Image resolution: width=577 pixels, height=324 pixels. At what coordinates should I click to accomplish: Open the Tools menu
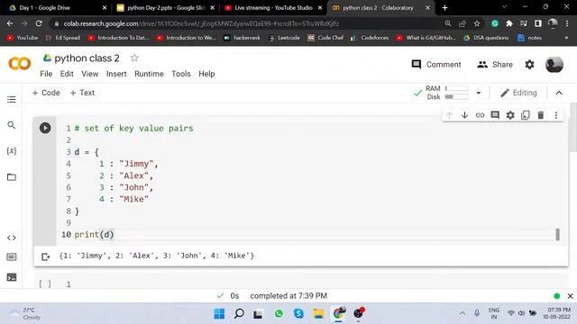(x=181, y=74)
